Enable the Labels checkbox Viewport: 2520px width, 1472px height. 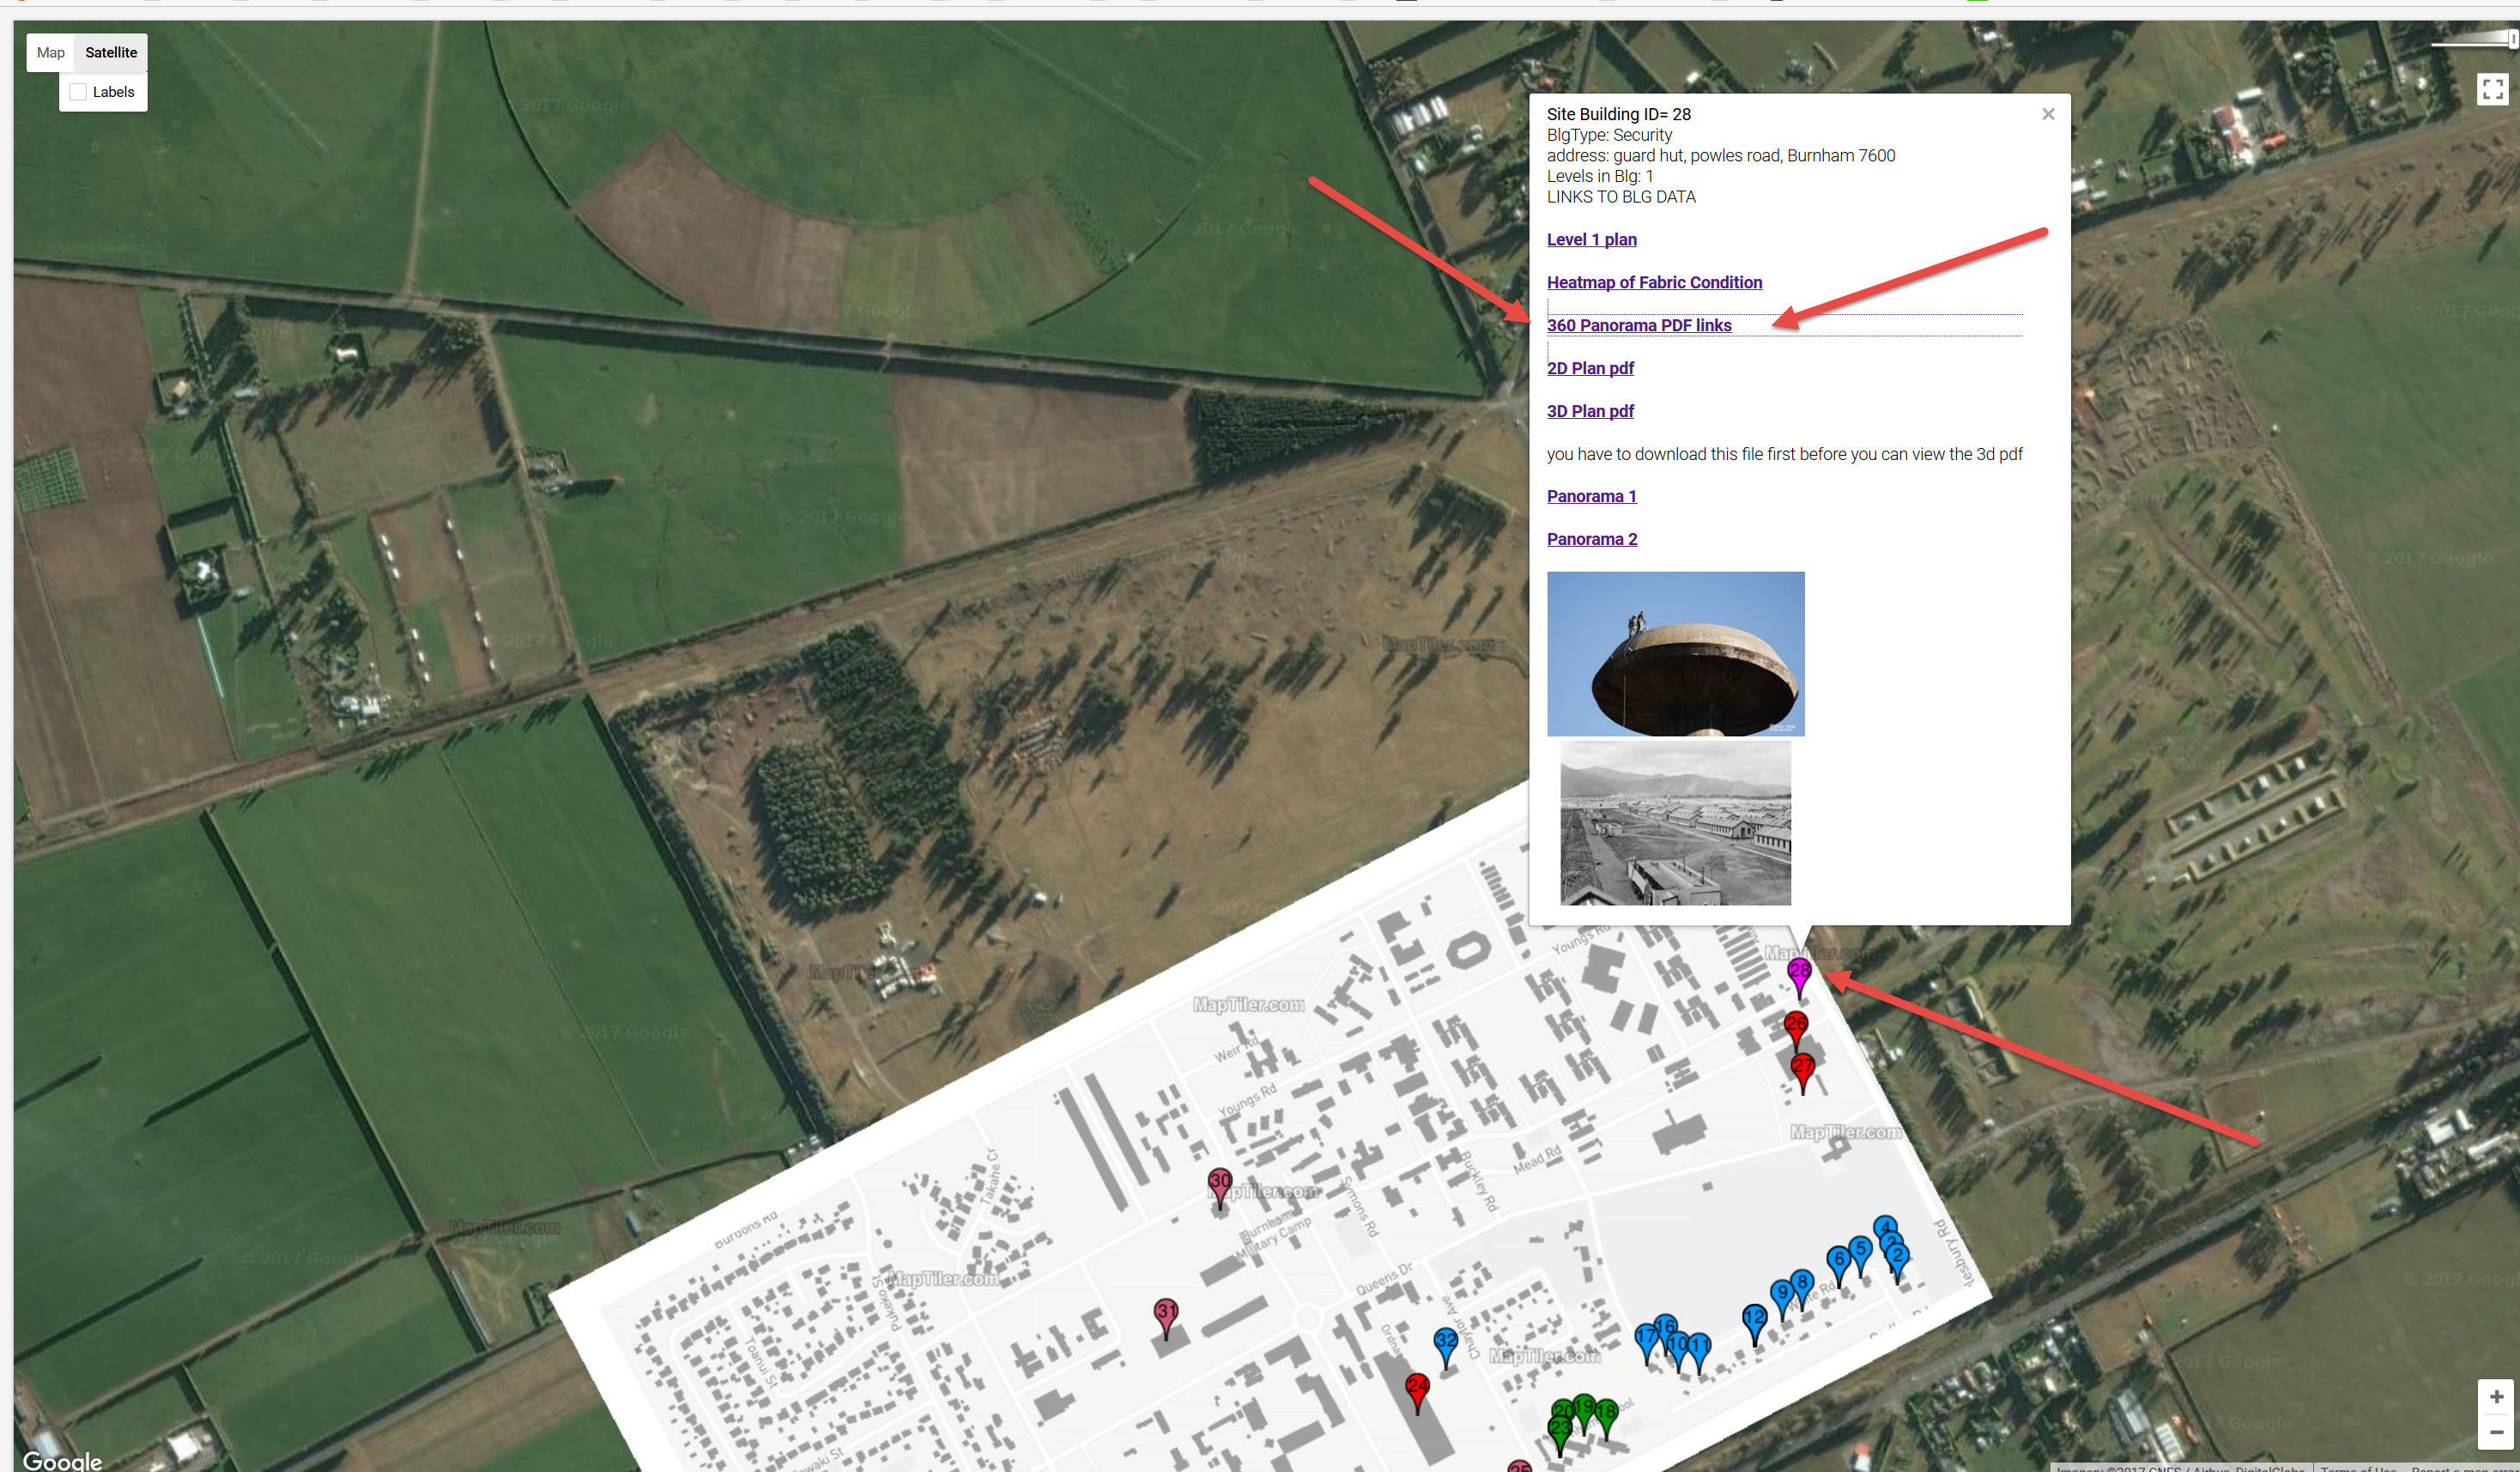click(x=79, y=92)
